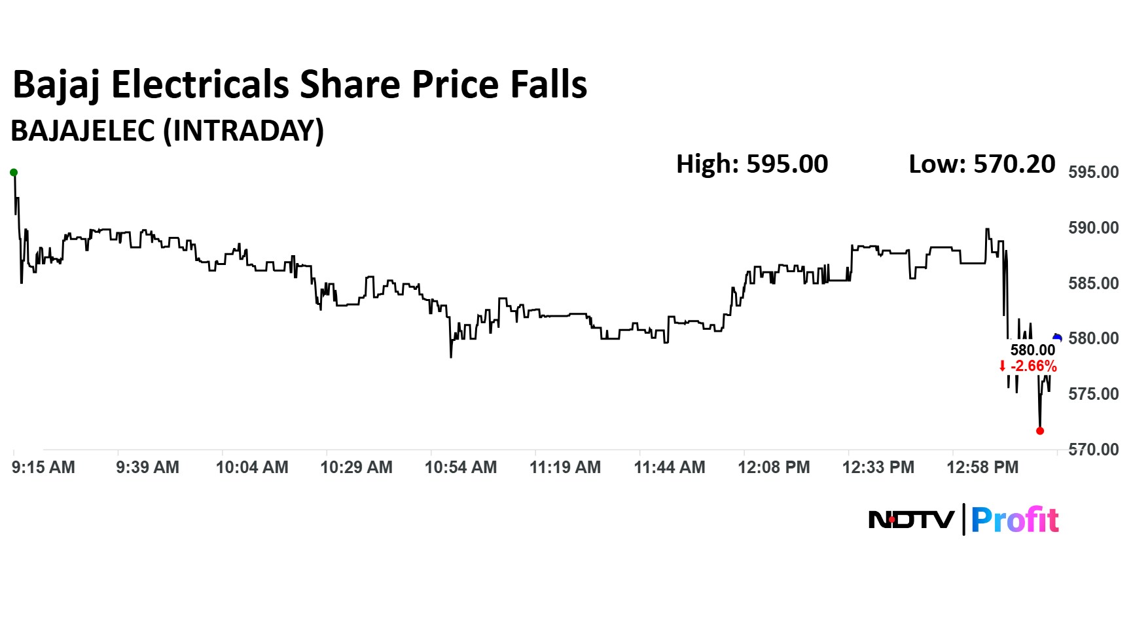The height and width of the screenshot is (636, 1131).
Task: Click the Low: 570.20 label
Action: [x=982, y=164]
